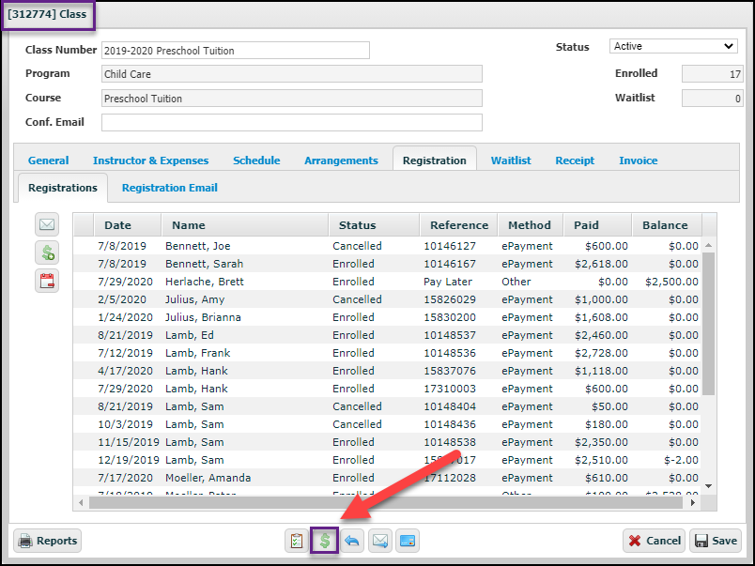Viewport: 755px width, 566px height.
Task: Click the Pay Later reference cell
Action: [448, 282]
